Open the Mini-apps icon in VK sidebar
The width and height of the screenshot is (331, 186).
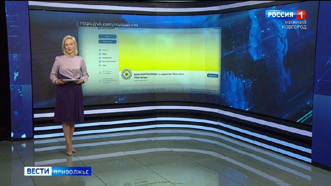[x=100, y=61]
